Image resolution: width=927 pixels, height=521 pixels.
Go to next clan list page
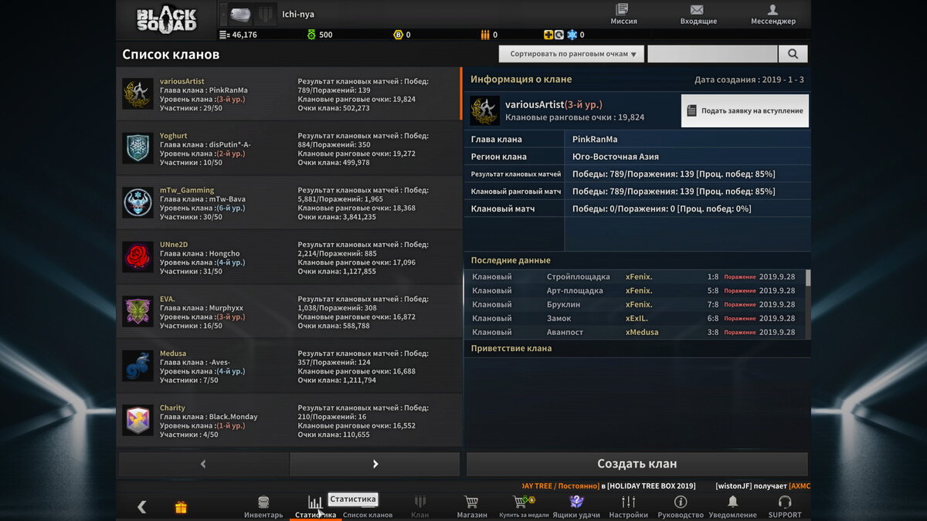click(x=375, y=464)
